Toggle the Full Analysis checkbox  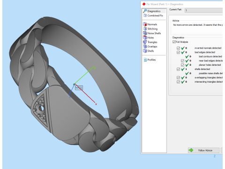click(x=174, y=42)
